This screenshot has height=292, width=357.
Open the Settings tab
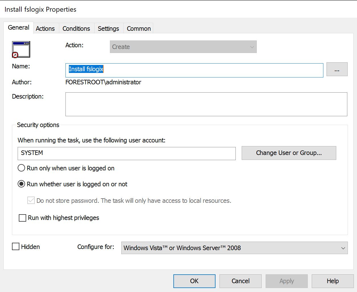coord(108,28)
